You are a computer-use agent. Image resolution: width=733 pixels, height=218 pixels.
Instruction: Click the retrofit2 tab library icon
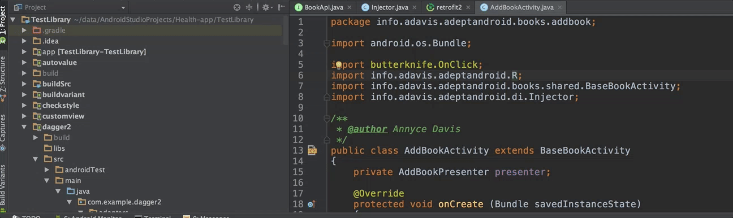tap(430, 7)
